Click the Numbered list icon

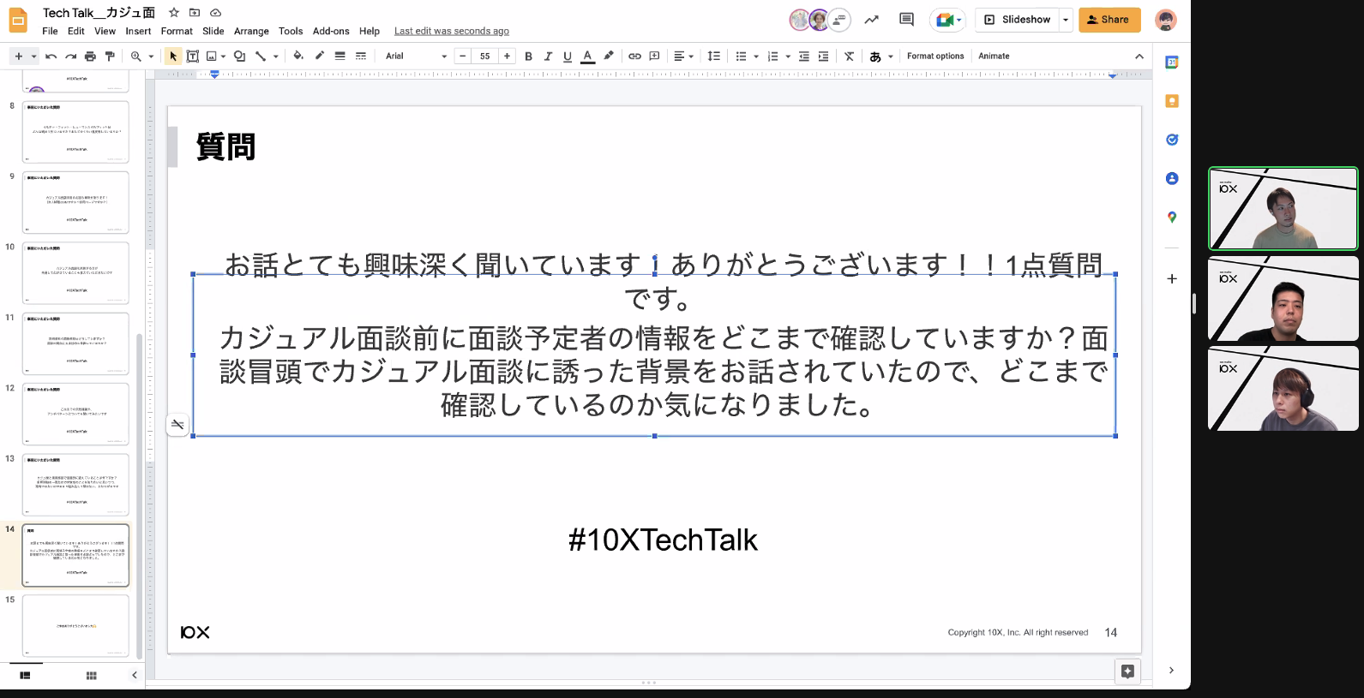click(x=772, y=57)
